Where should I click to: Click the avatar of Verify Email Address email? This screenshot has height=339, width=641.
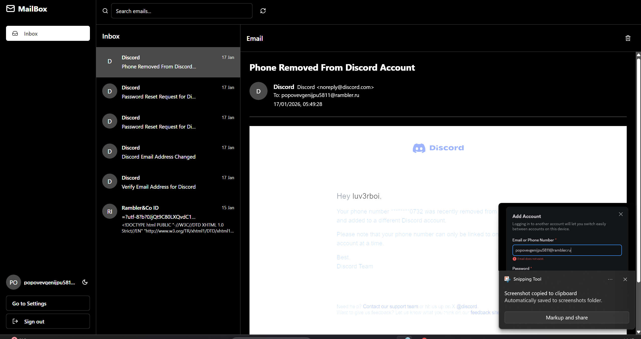point(110,181)
